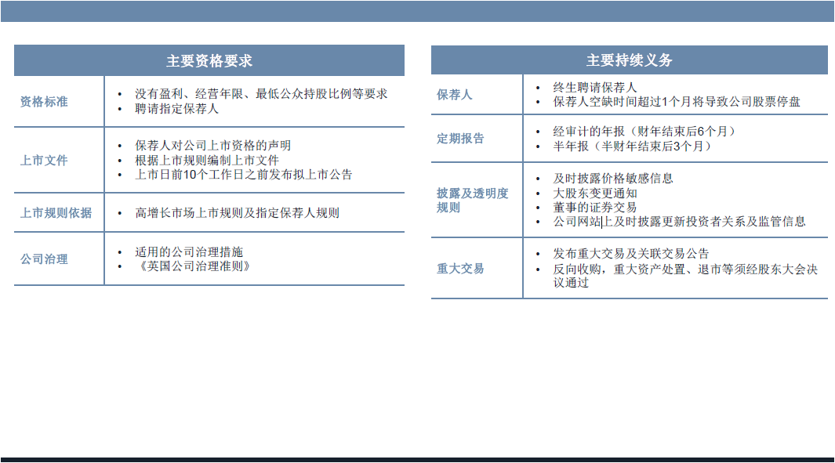Select the 上市文件 row label
The image size is (835, 463).
point(44,160)
